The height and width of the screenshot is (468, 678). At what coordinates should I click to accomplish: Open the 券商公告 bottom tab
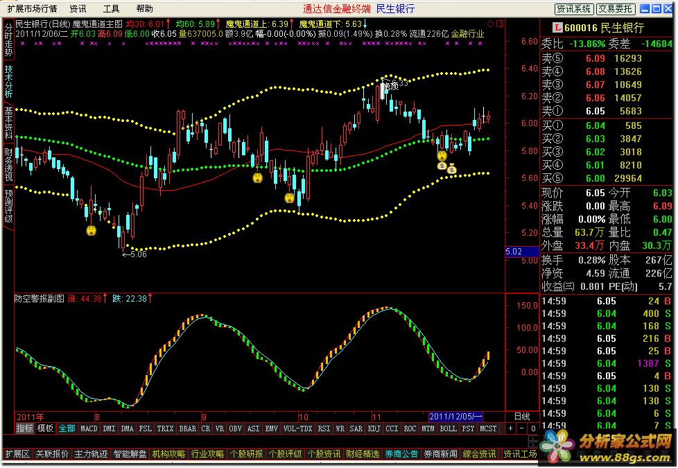point(401,453)
